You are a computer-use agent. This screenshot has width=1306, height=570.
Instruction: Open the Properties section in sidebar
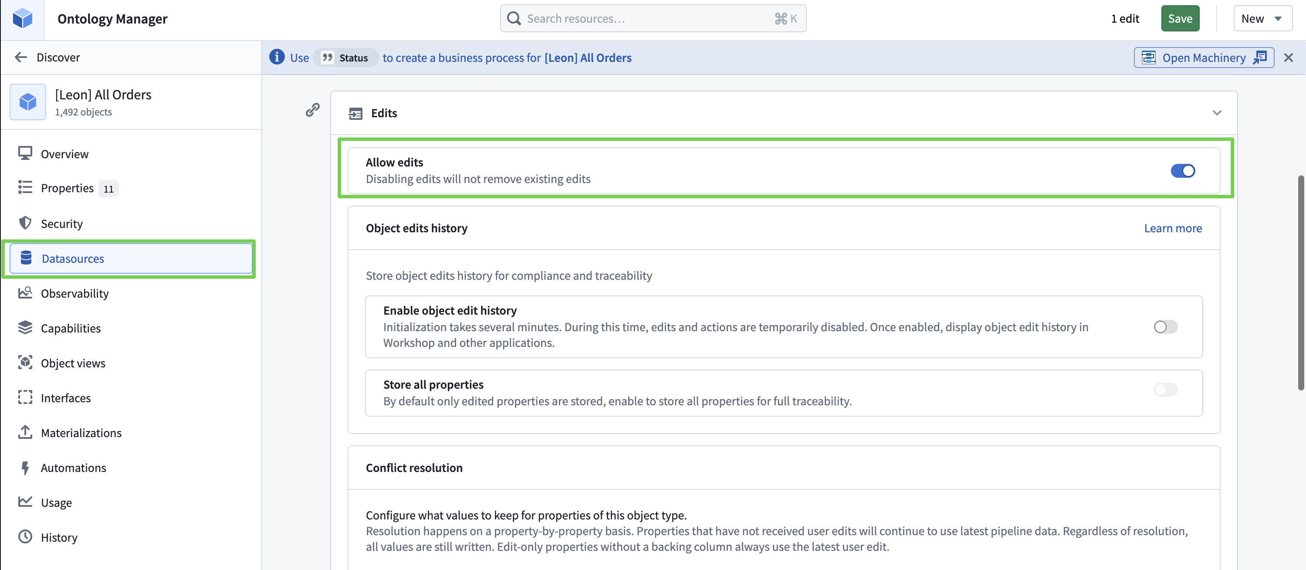coord(67,188)
